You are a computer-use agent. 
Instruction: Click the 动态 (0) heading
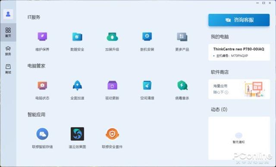(219, 110)
